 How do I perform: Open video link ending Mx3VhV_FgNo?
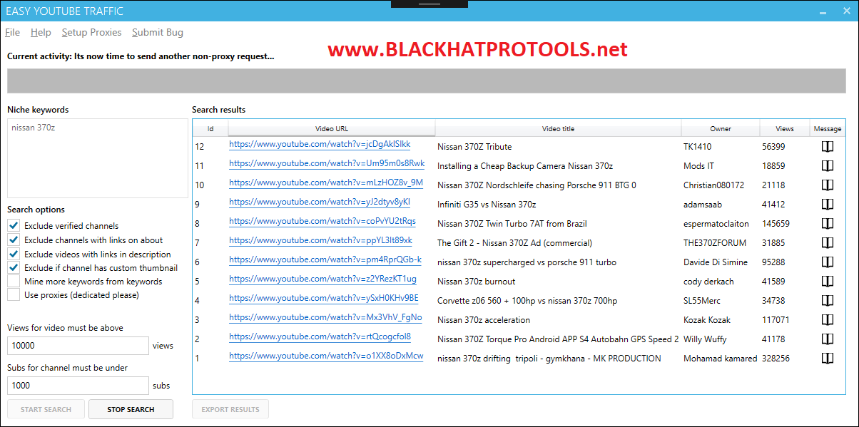click(325, 318)
